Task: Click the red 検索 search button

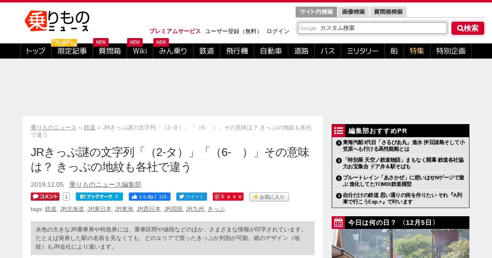Action: [468, 28]
